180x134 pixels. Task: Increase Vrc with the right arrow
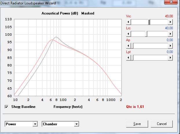coord(170,22)
